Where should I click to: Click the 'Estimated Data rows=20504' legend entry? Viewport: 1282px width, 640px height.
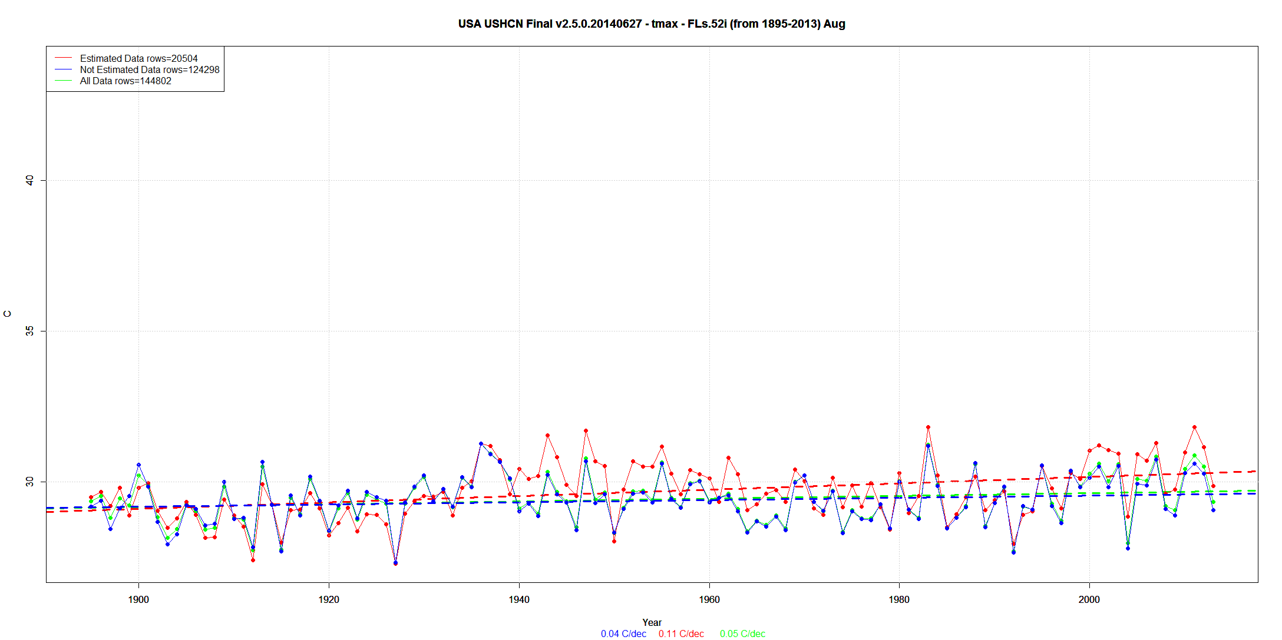pyautogui.click(x=138, y=58)
